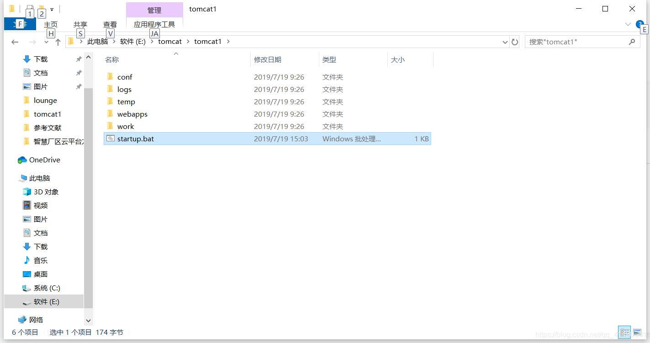Expand the chevron after 此电脑 breadcrumb
Viewport: 650px width, 343px height.
(114, 42)
